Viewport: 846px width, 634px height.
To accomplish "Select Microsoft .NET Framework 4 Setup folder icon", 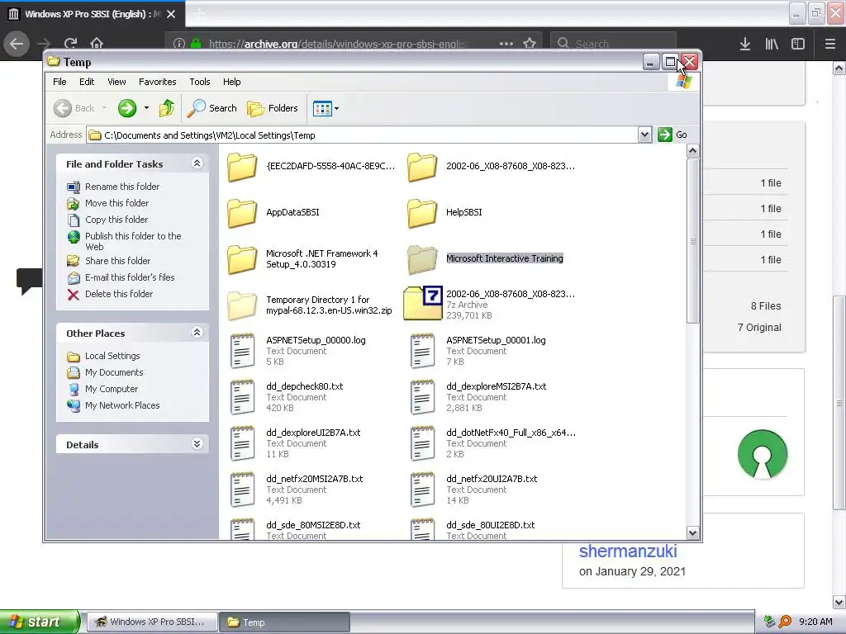I will coord(242,259).
